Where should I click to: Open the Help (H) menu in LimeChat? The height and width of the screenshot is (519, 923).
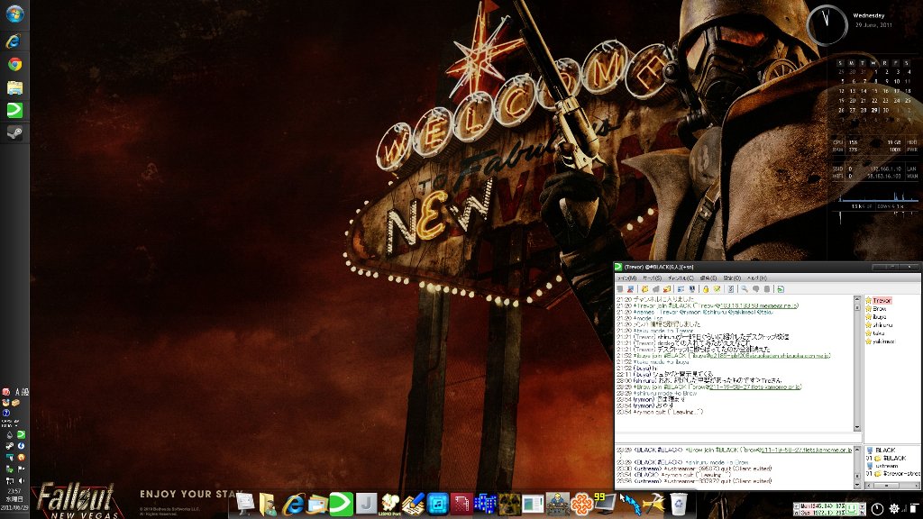[x=757, y=278]
